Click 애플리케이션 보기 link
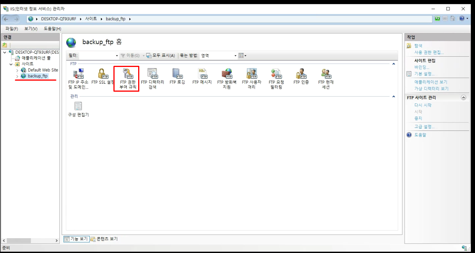This screenshot has height=253, width=475. pos(431,82)
